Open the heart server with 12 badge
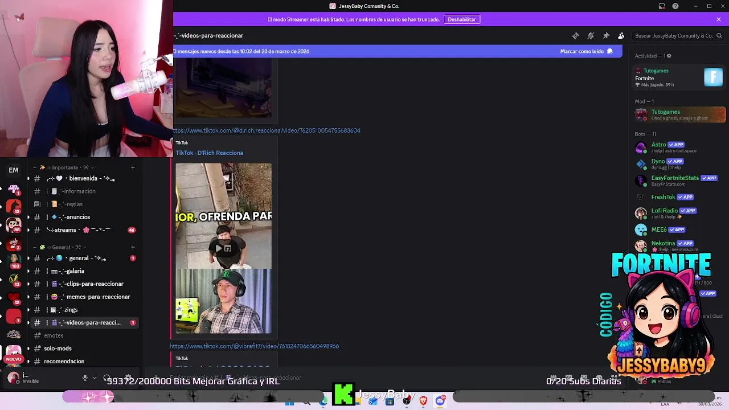The height and width of the screenshot is (410, 729). 14,298
